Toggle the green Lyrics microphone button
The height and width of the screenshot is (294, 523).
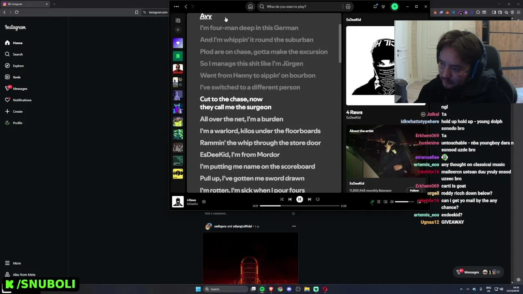[x=372, y=202]
